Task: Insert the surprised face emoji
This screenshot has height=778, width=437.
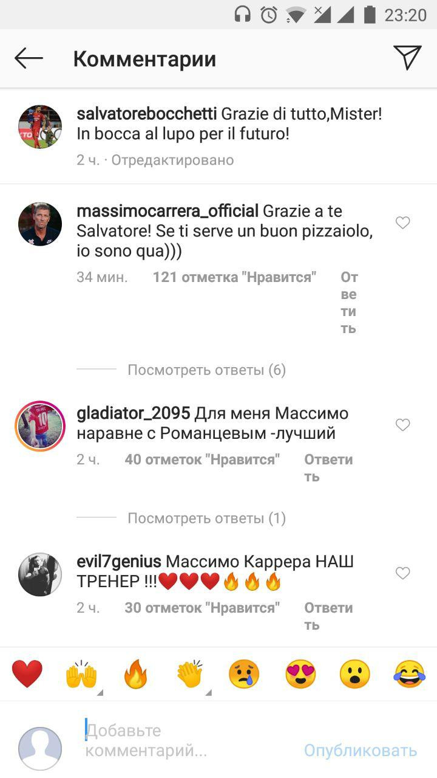Action: (355, 674)
